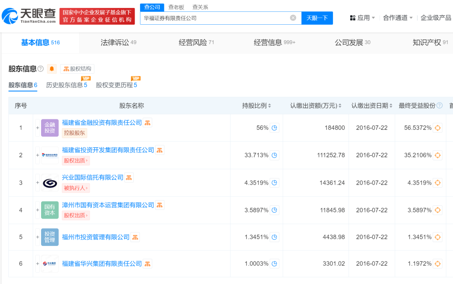Switch to 法律诉讼 tab
Image resolution: width=453 pixels, height=284 pixels.
pyautogui.click(x=118, y=43)
